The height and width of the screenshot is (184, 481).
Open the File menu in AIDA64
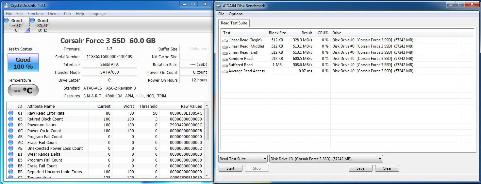point(221,14)
